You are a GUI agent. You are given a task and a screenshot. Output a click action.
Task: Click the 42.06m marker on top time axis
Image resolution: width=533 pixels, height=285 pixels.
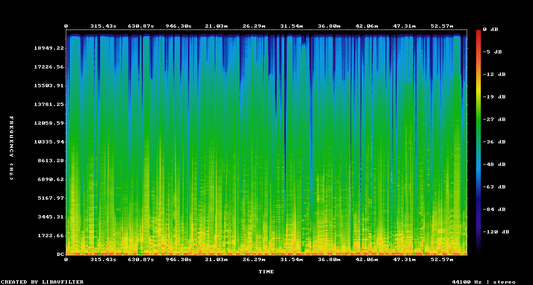pyautogui.click(x=367, y=26)
